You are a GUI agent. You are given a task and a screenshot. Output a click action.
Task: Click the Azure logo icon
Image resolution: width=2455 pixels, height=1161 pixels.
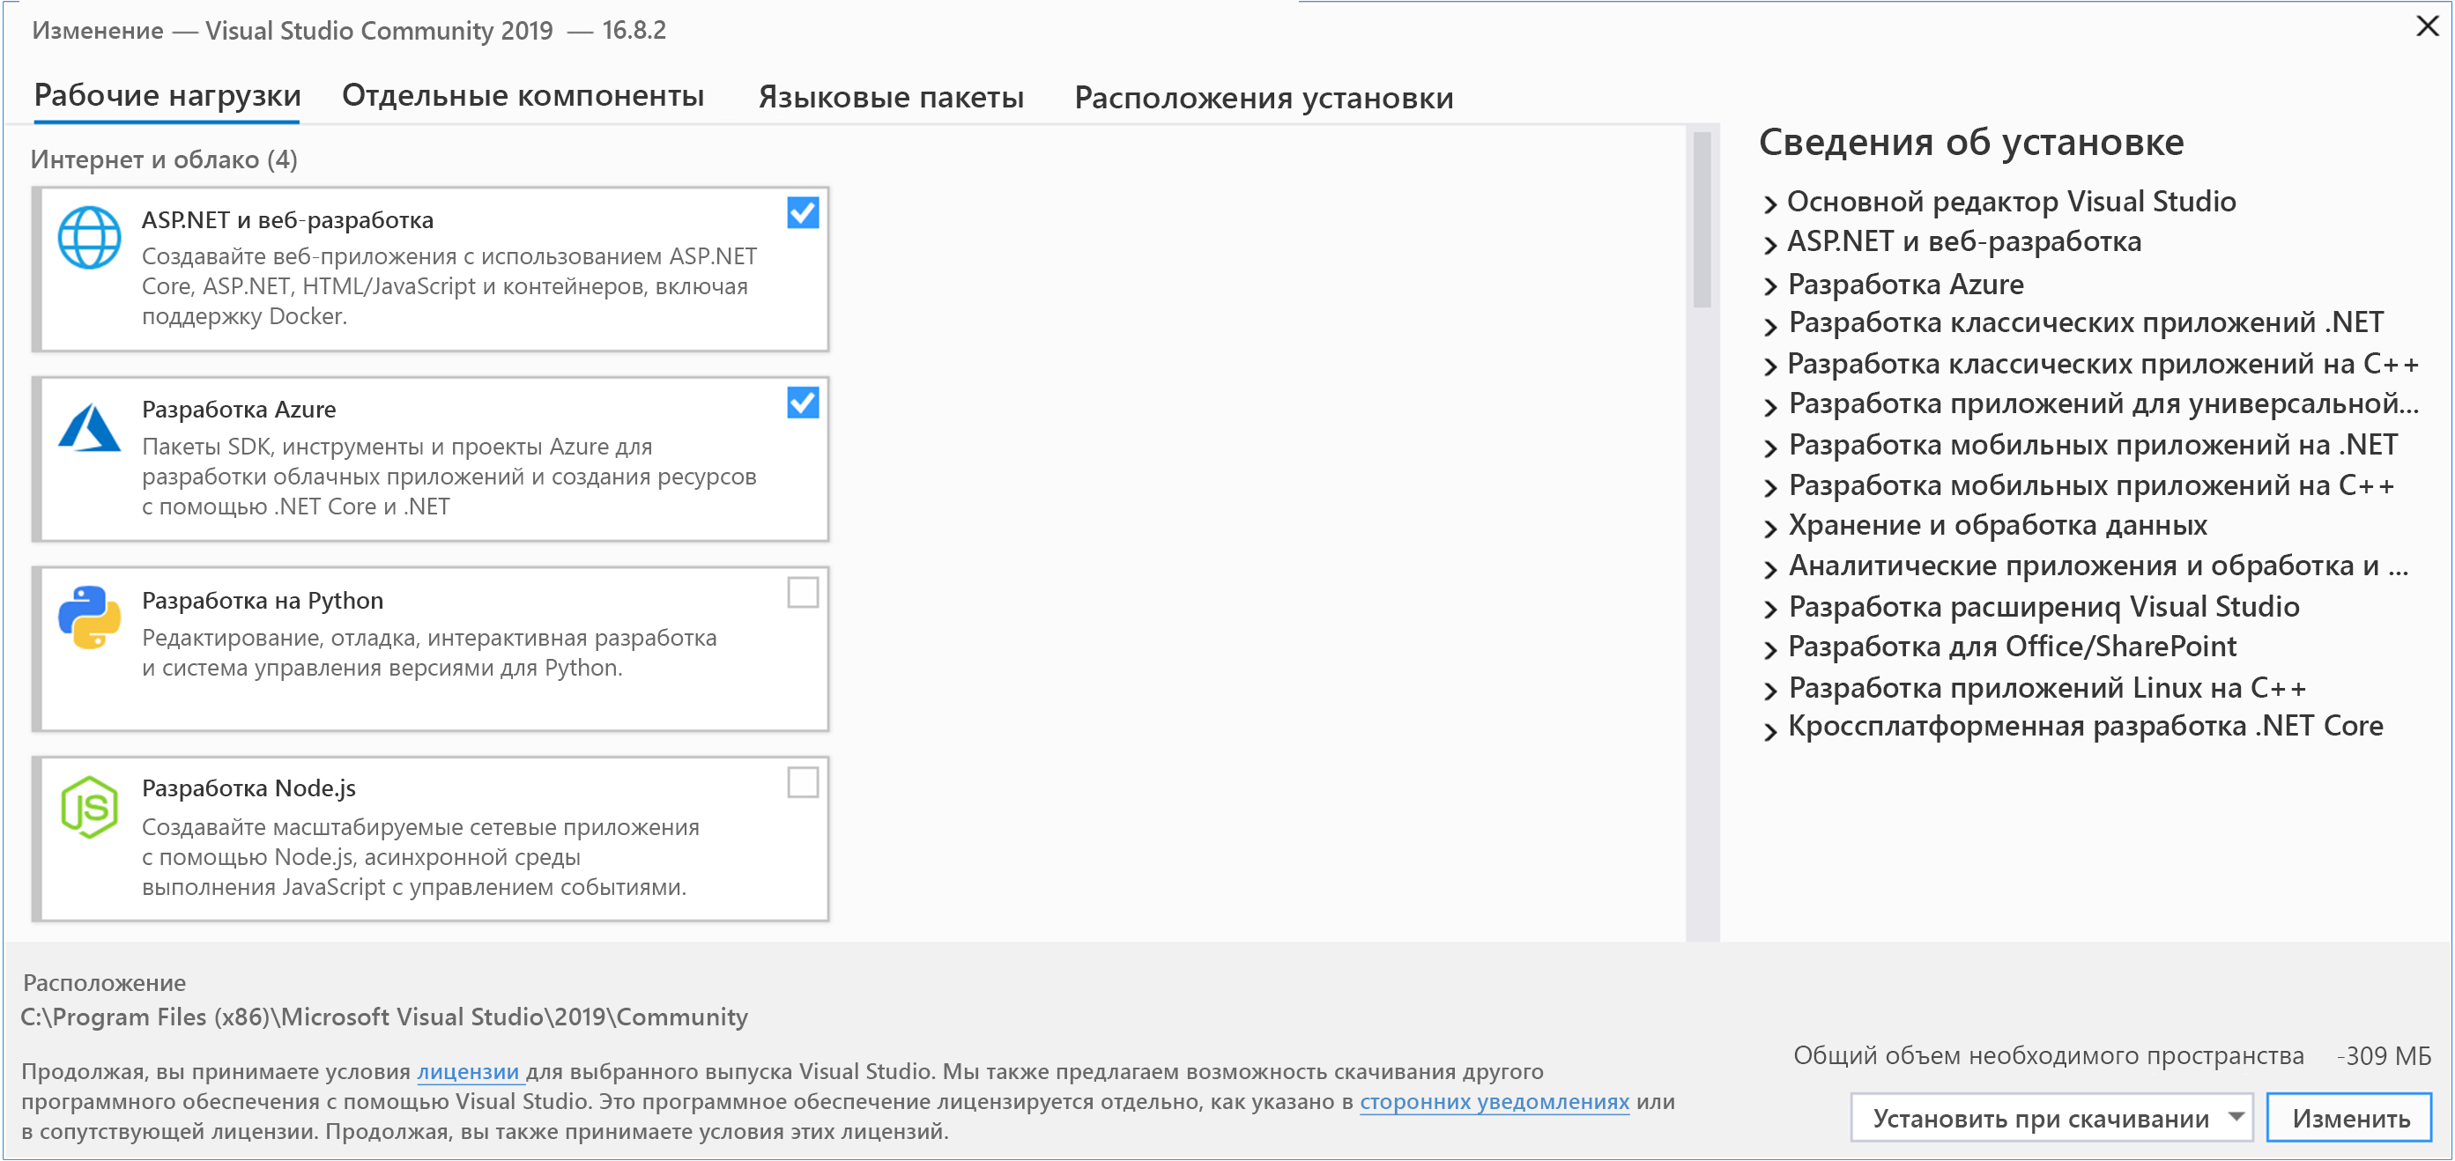[90, 426]
